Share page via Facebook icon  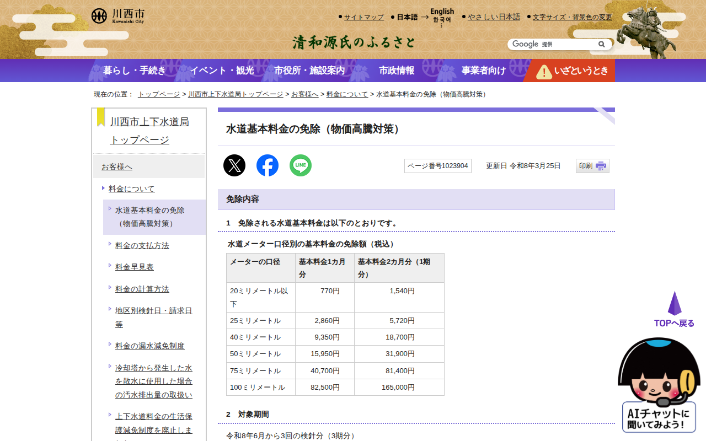268,165
